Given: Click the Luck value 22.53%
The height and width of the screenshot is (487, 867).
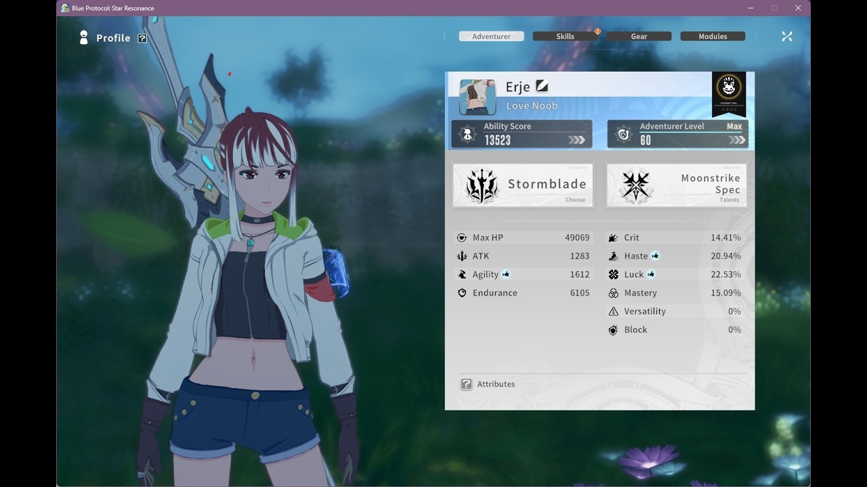Looking at the screenshot, I should (725, 275).
